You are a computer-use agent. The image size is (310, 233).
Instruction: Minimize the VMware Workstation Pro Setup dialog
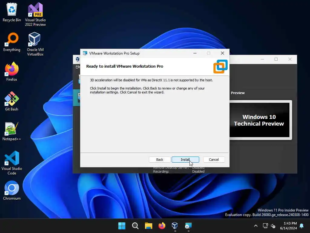click(x=195, y=53)
